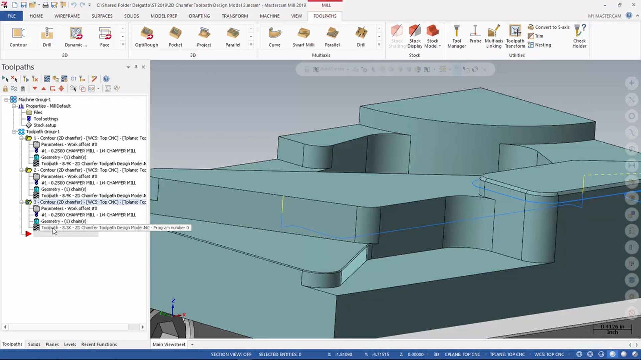Screen dimensions: 641x360
Task: Select the SURFACES menu tab
Action: [x=102, y=16]
